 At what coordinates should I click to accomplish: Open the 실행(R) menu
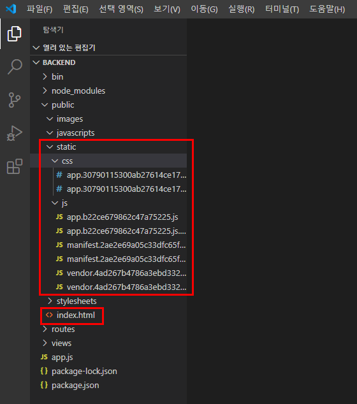pyautogui.click(x=241, y=10)
